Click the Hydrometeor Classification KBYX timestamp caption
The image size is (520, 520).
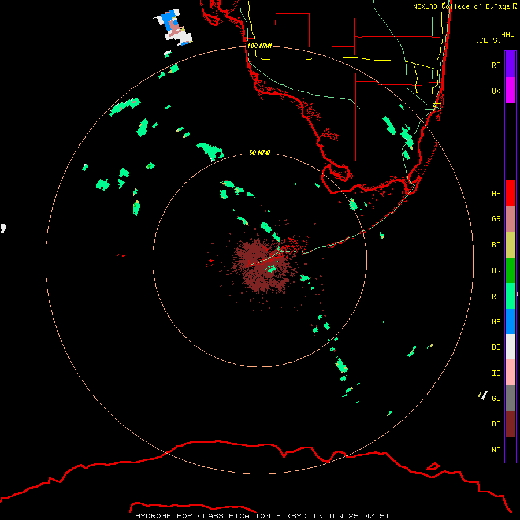(x=262, y=516)
